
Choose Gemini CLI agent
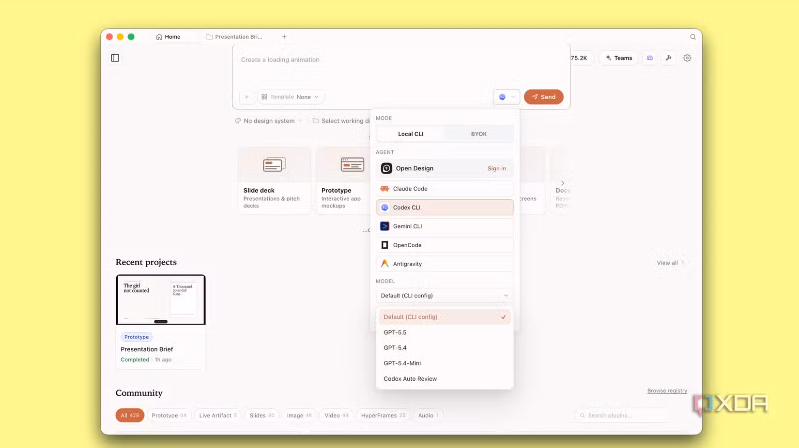[x=445, y=226]
